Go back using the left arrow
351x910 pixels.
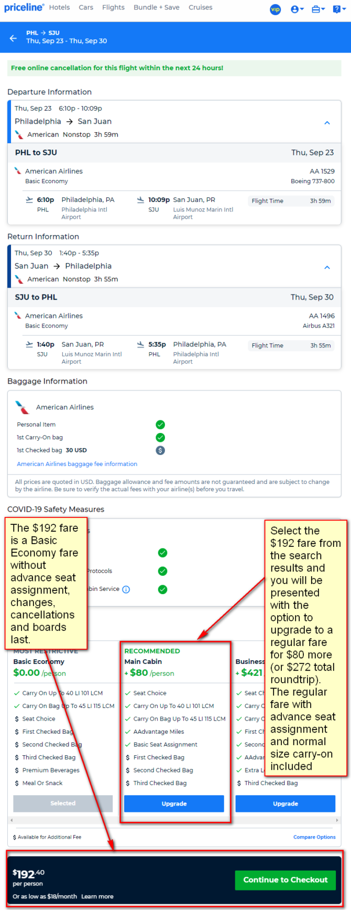click(13, 38)
